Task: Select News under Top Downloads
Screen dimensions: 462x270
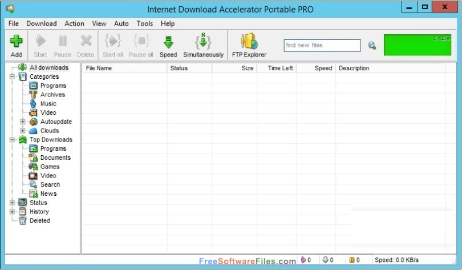Action: 48,194
